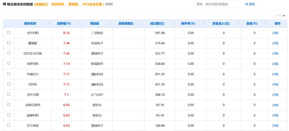Open 详情 for ABF材料

[x=275, y=64]
